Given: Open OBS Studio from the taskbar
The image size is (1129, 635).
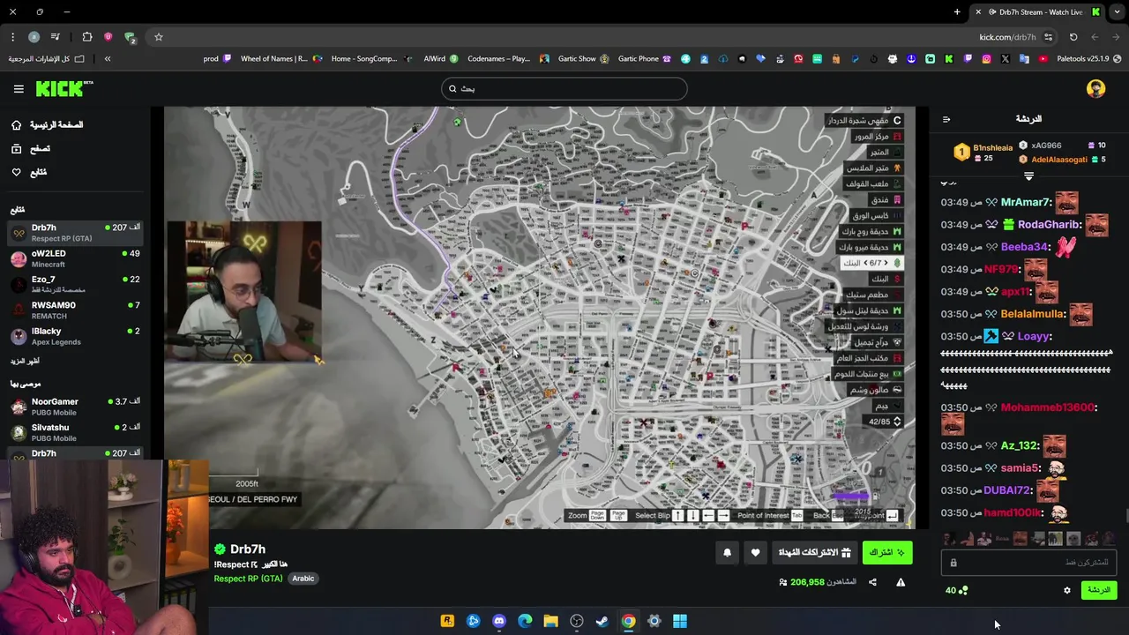Looking at the screenshot, I should [x=577, y=621].
